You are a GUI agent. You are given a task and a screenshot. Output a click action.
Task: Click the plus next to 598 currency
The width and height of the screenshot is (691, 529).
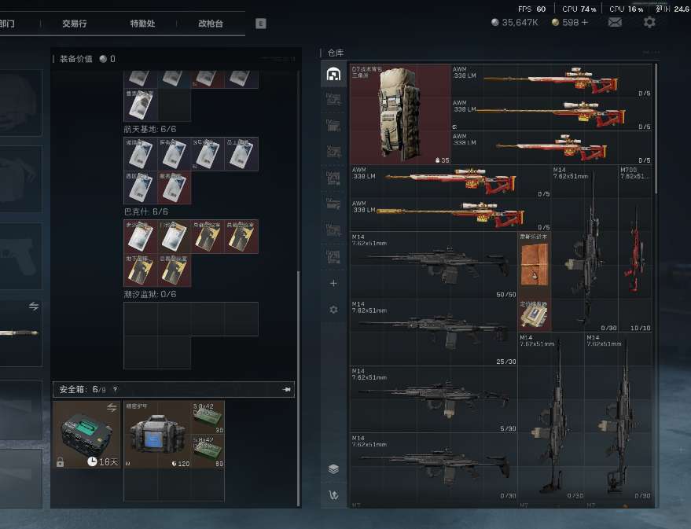tap(584, 22)
